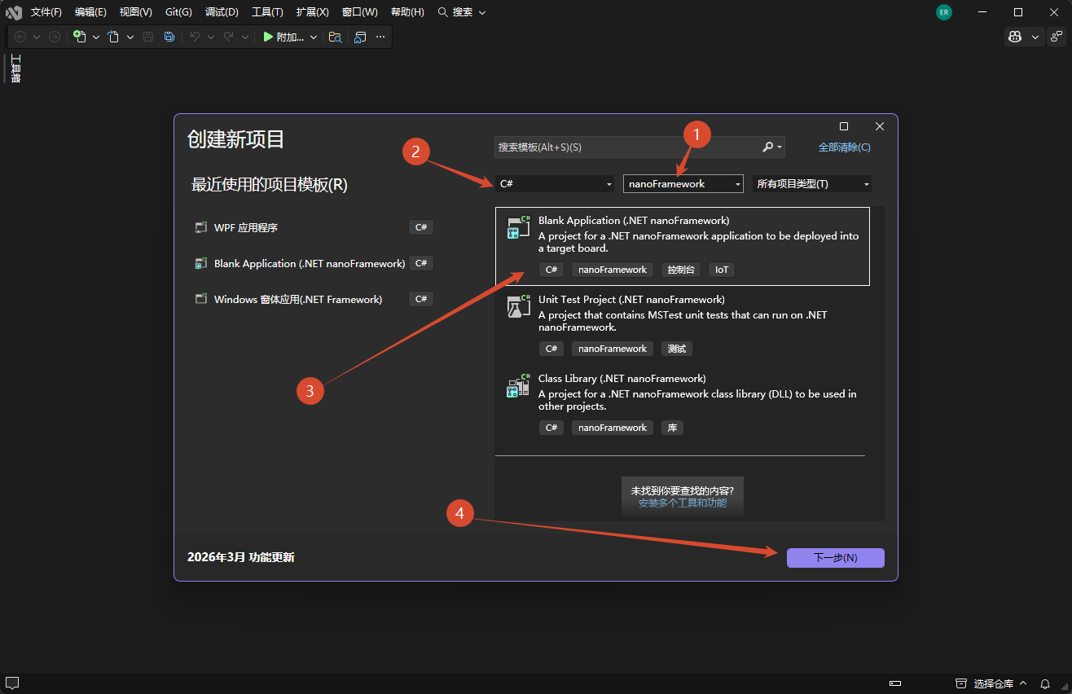The height and width of the screenshot is (694, 1072).
Task: Click the undo toolbar icon
Action: pyautogui.click(x=195, y=37)
